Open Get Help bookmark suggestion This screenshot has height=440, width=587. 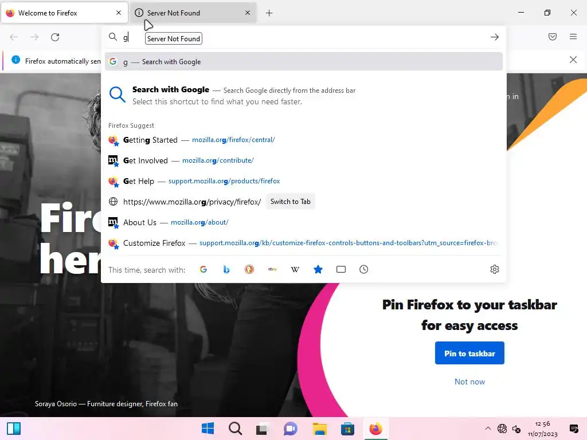pyautogui.click(x=304, y=181)
